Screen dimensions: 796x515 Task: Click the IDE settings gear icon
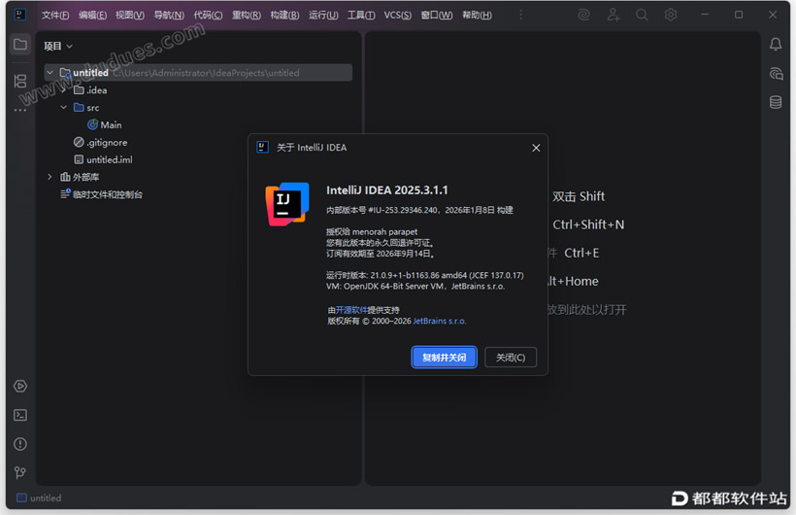pos(671,15)
